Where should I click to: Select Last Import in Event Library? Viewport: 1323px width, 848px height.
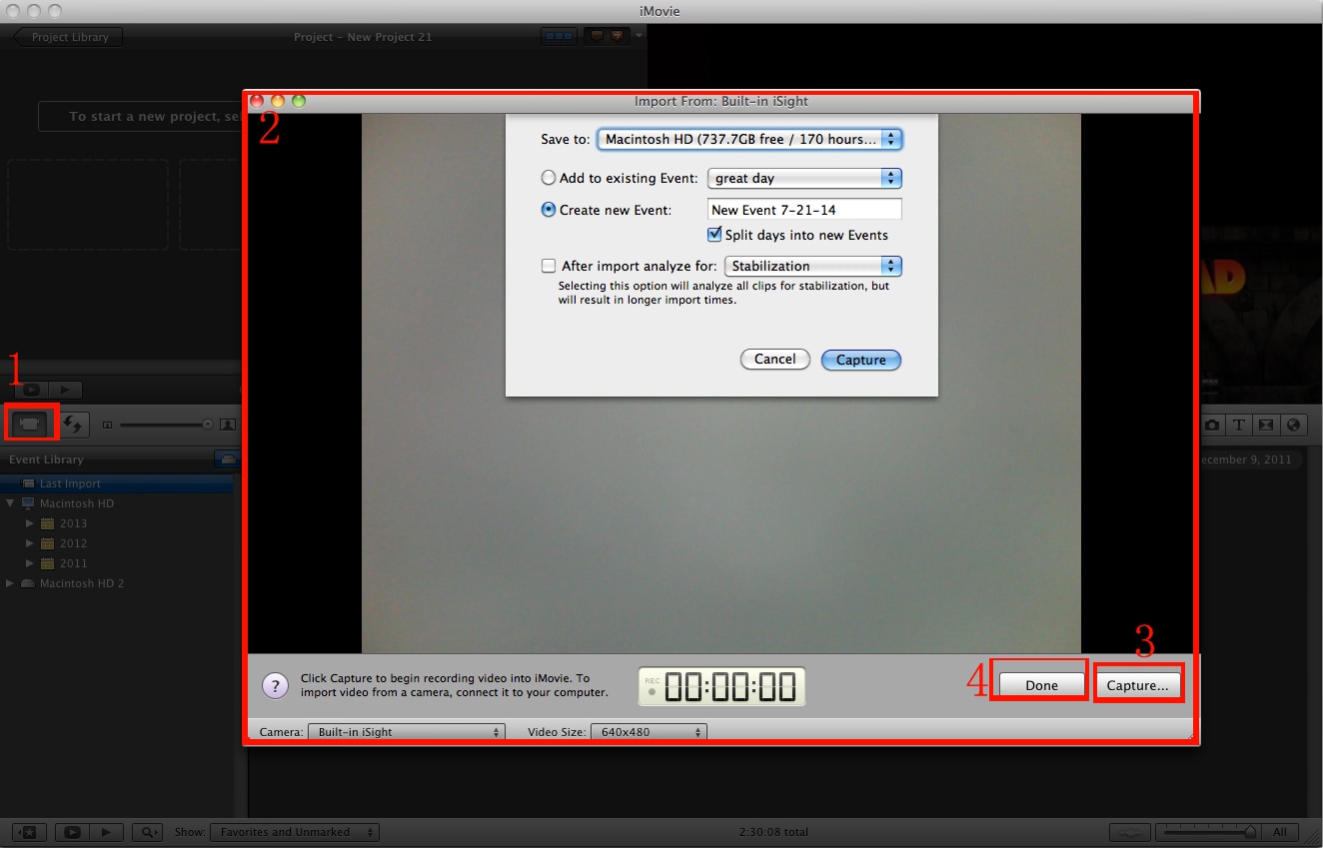tap(117, 483)
